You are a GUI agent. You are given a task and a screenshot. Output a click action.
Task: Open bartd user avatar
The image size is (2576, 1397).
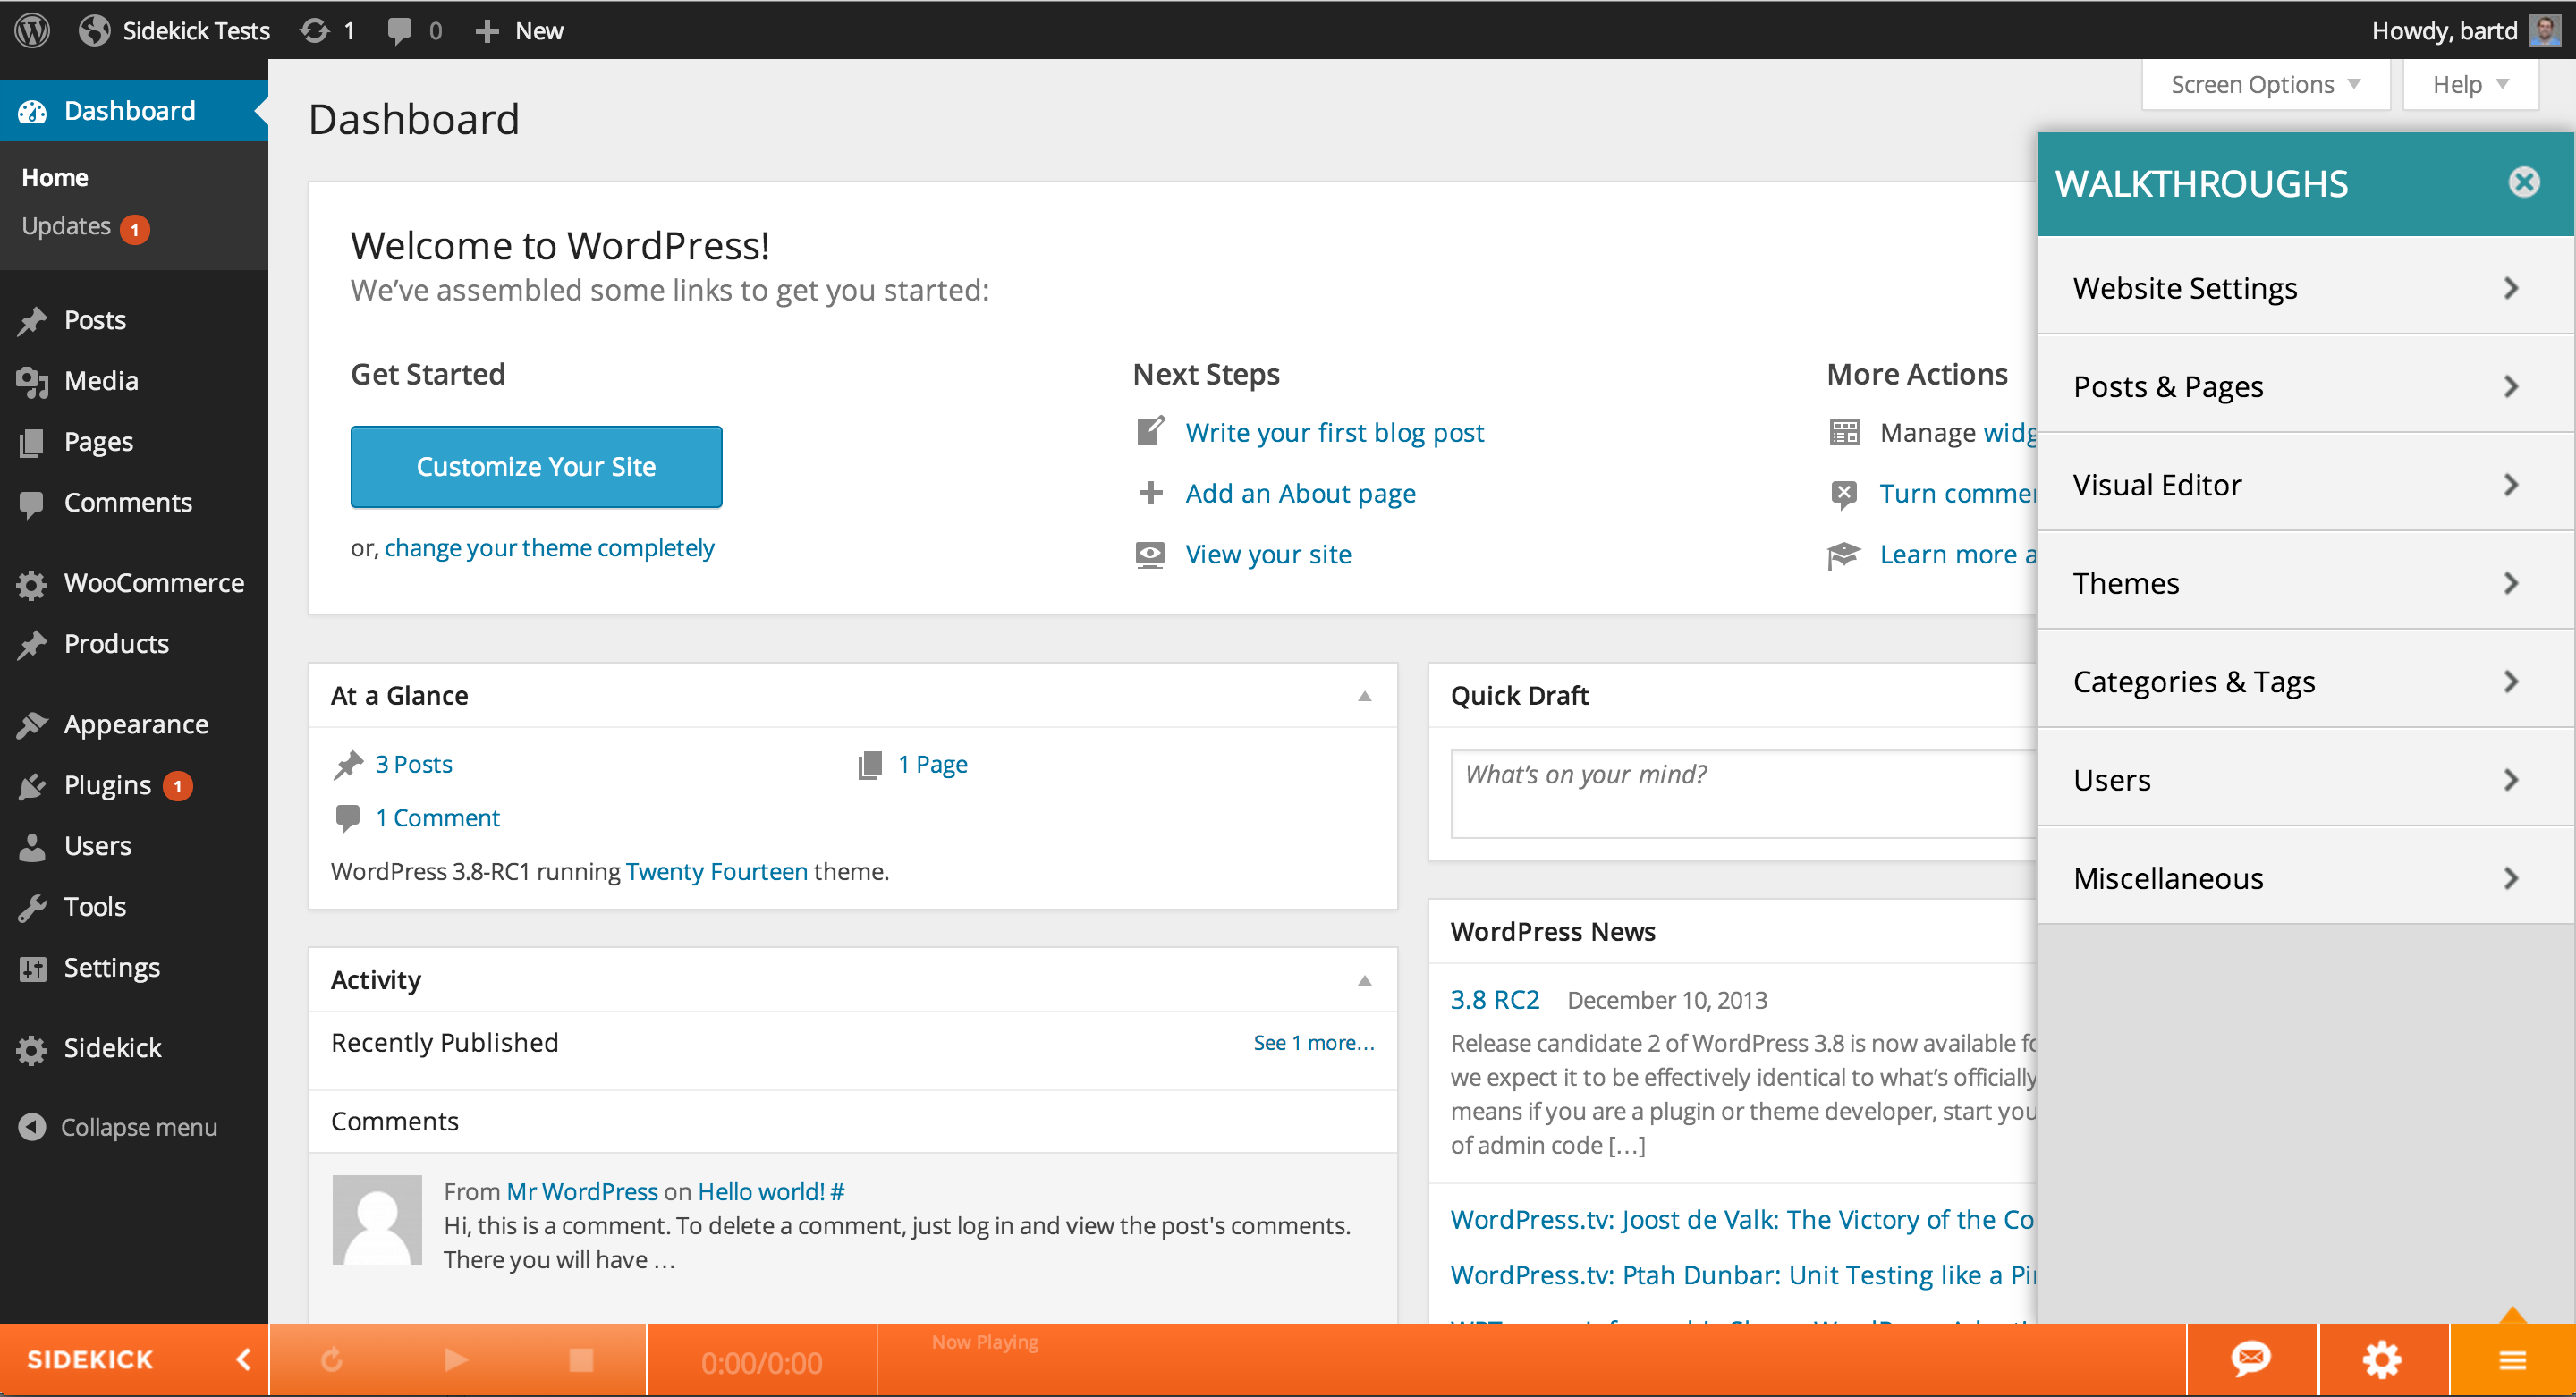tap(2545, 30)
